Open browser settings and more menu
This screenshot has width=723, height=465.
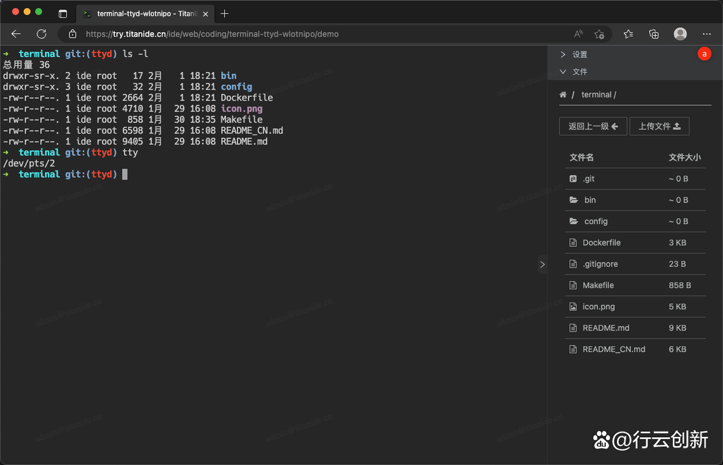pos(707,34)
